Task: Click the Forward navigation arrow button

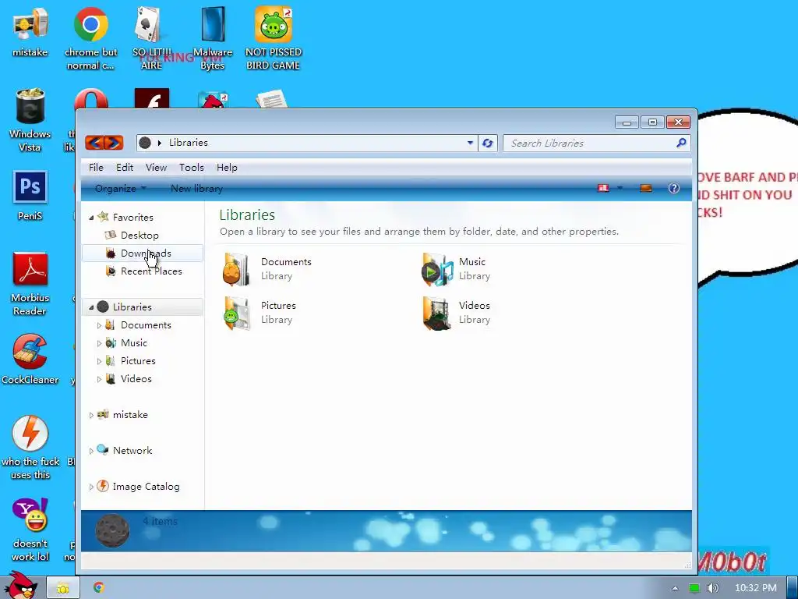Action: pyautogui.click(x=114, y=143)
